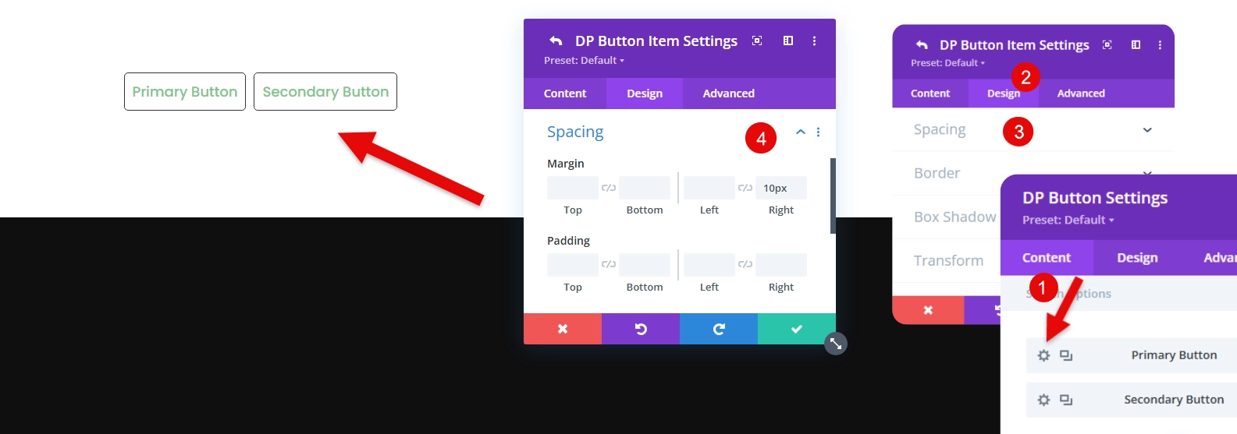Switch to Content tab in center settings panel

565,94
